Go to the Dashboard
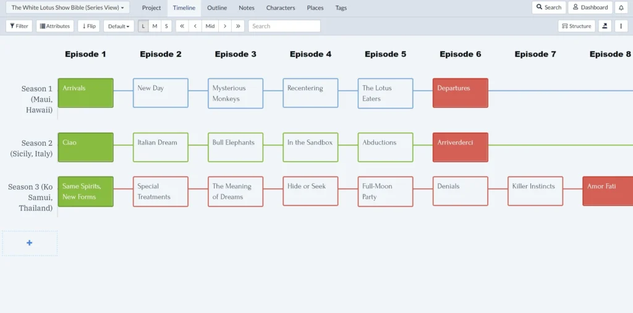 coord(590,7)
